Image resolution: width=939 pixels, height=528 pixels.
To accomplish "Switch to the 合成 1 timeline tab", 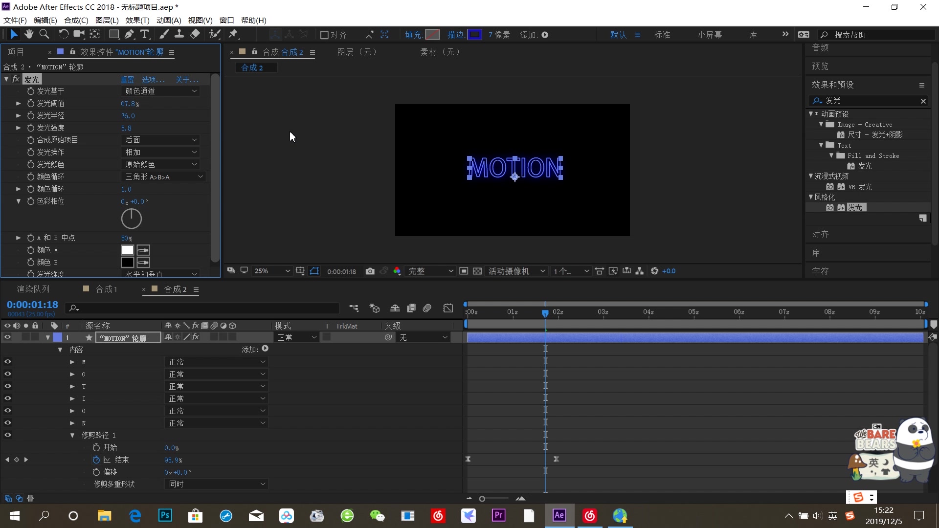I will click(x=106, y=289).
